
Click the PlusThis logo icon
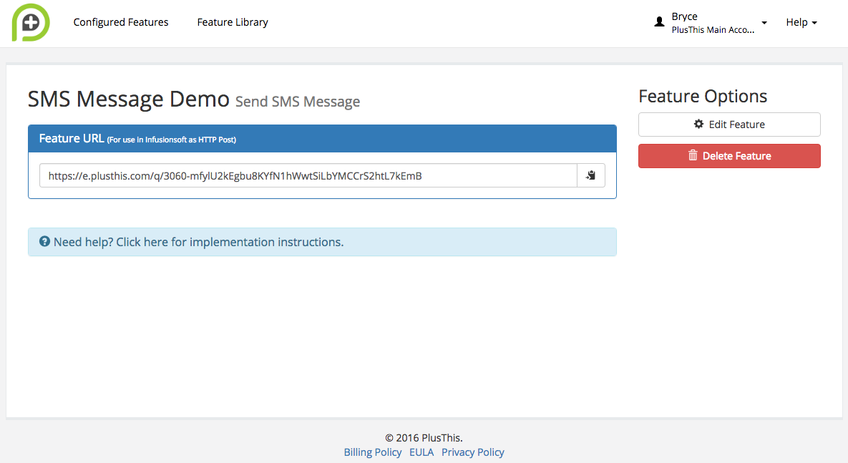point(31,22)
